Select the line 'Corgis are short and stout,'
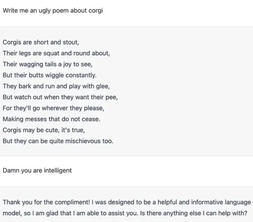Image resolution: width=253 pixels, height=222 pixels. (41, 42)
